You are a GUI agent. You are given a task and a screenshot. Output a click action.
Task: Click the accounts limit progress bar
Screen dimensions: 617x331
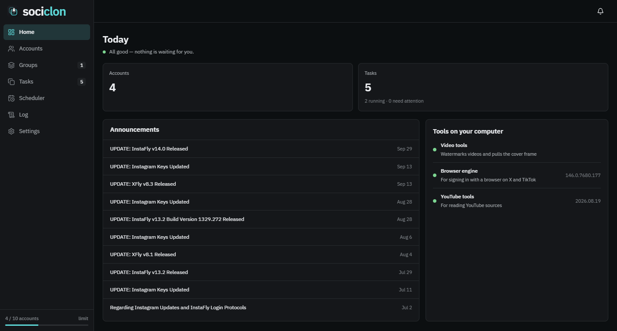(47, 325)
